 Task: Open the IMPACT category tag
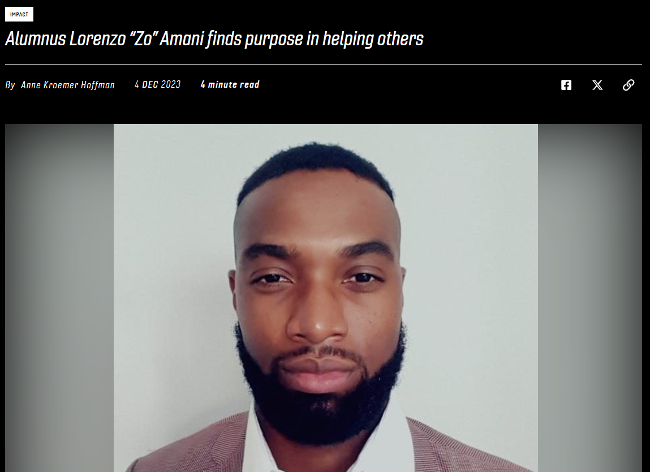tap(19, 15)
